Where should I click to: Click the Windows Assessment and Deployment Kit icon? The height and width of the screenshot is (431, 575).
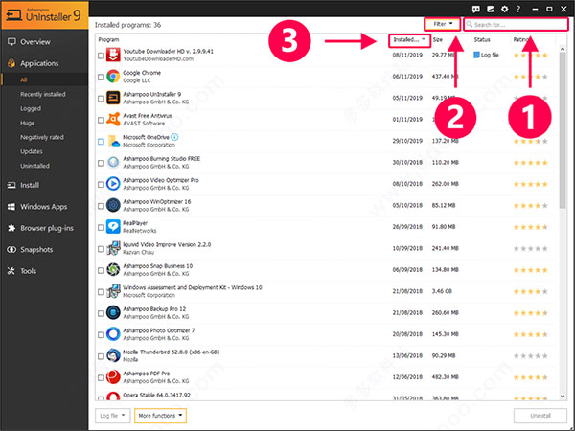113,291
